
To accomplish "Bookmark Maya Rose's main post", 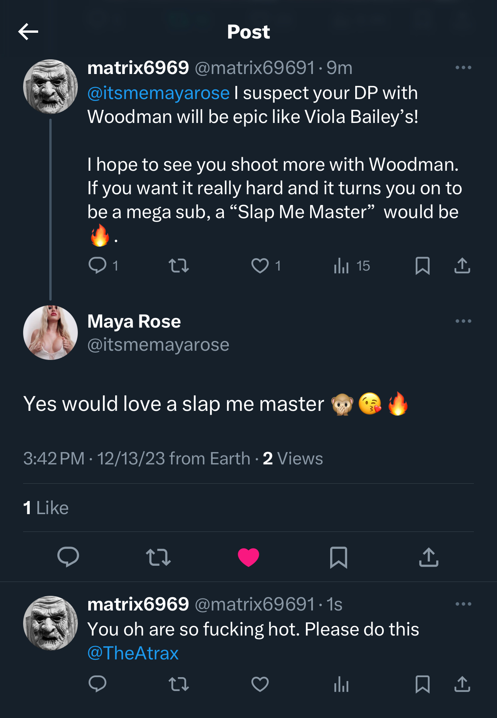I will 339,557.
